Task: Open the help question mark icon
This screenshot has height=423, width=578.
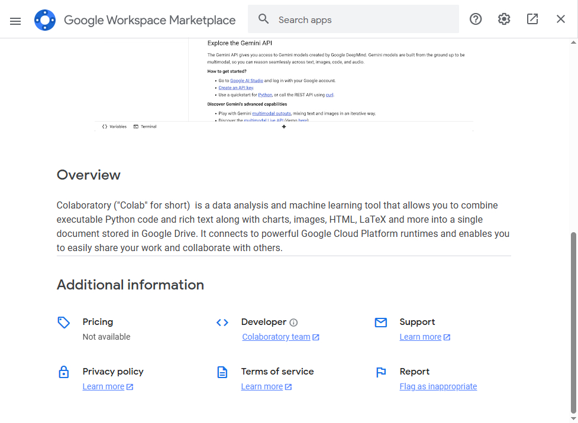Action: [476, 19]
